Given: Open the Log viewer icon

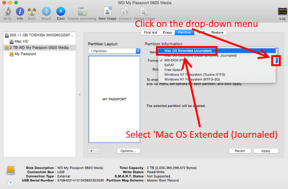Looking at the screenshot, I should (282, 14).
